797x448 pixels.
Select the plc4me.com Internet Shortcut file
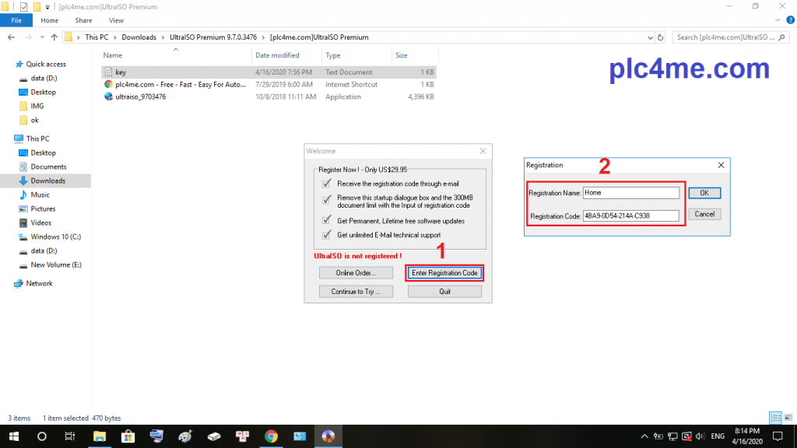pos(269,84)
